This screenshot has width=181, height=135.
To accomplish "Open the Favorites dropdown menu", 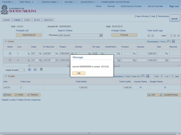I will click(x=8, y=2).
